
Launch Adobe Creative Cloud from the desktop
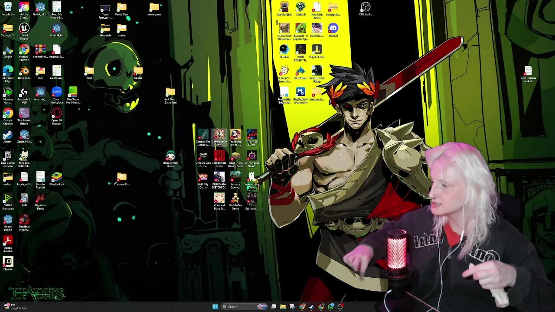(24, 11)
